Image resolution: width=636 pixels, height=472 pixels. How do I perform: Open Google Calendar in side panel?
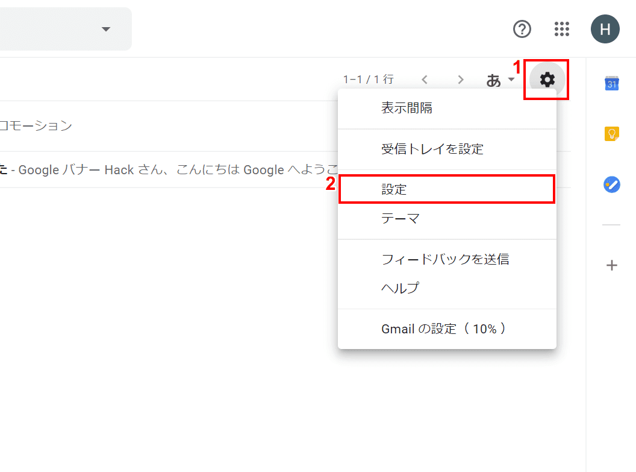coord(612,84)
